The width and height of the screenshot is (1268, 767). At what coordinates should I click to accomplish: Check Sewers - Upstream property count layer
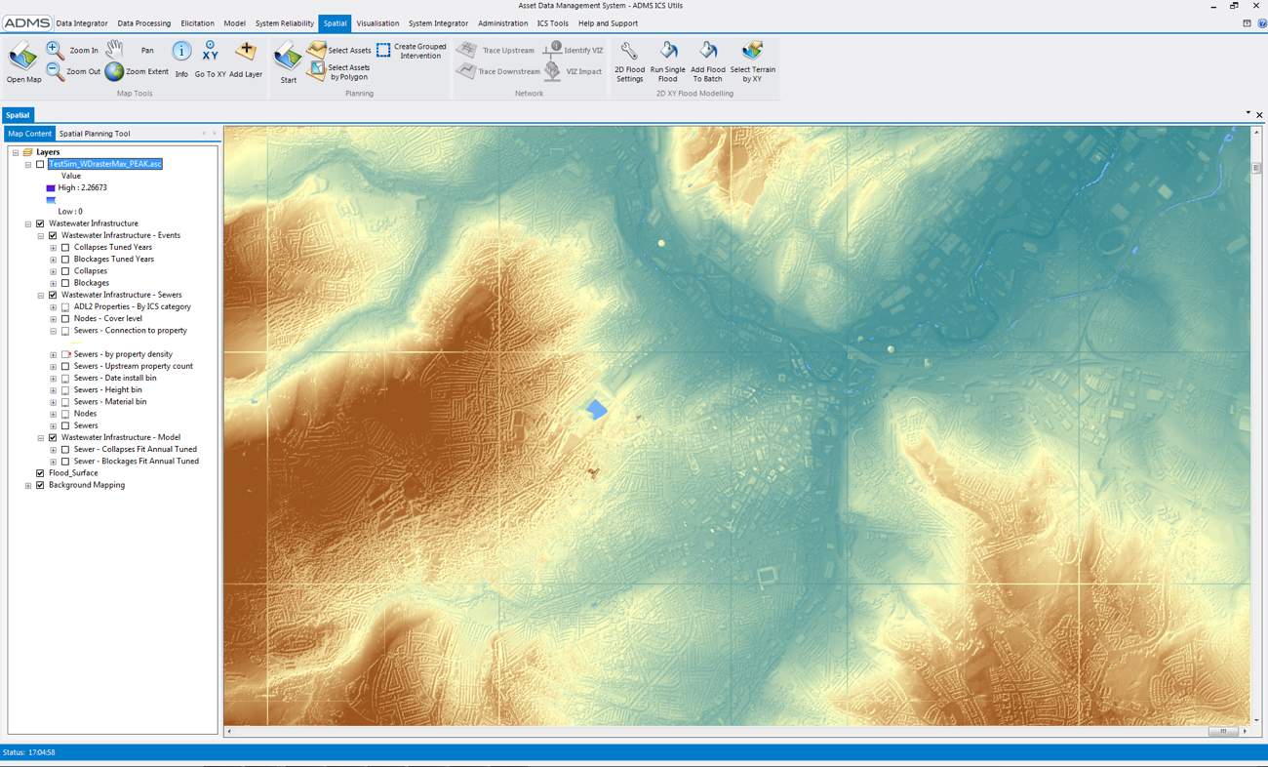click(65, 366)
